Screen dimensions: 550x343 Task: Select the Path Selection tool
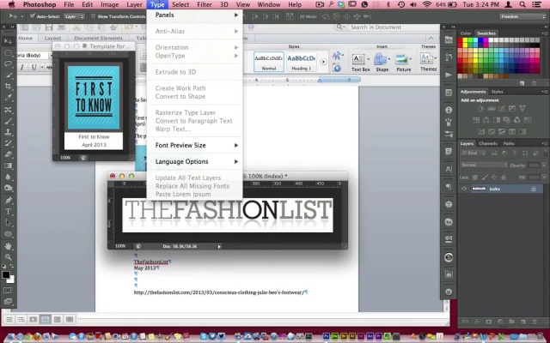tap(8, 223)
